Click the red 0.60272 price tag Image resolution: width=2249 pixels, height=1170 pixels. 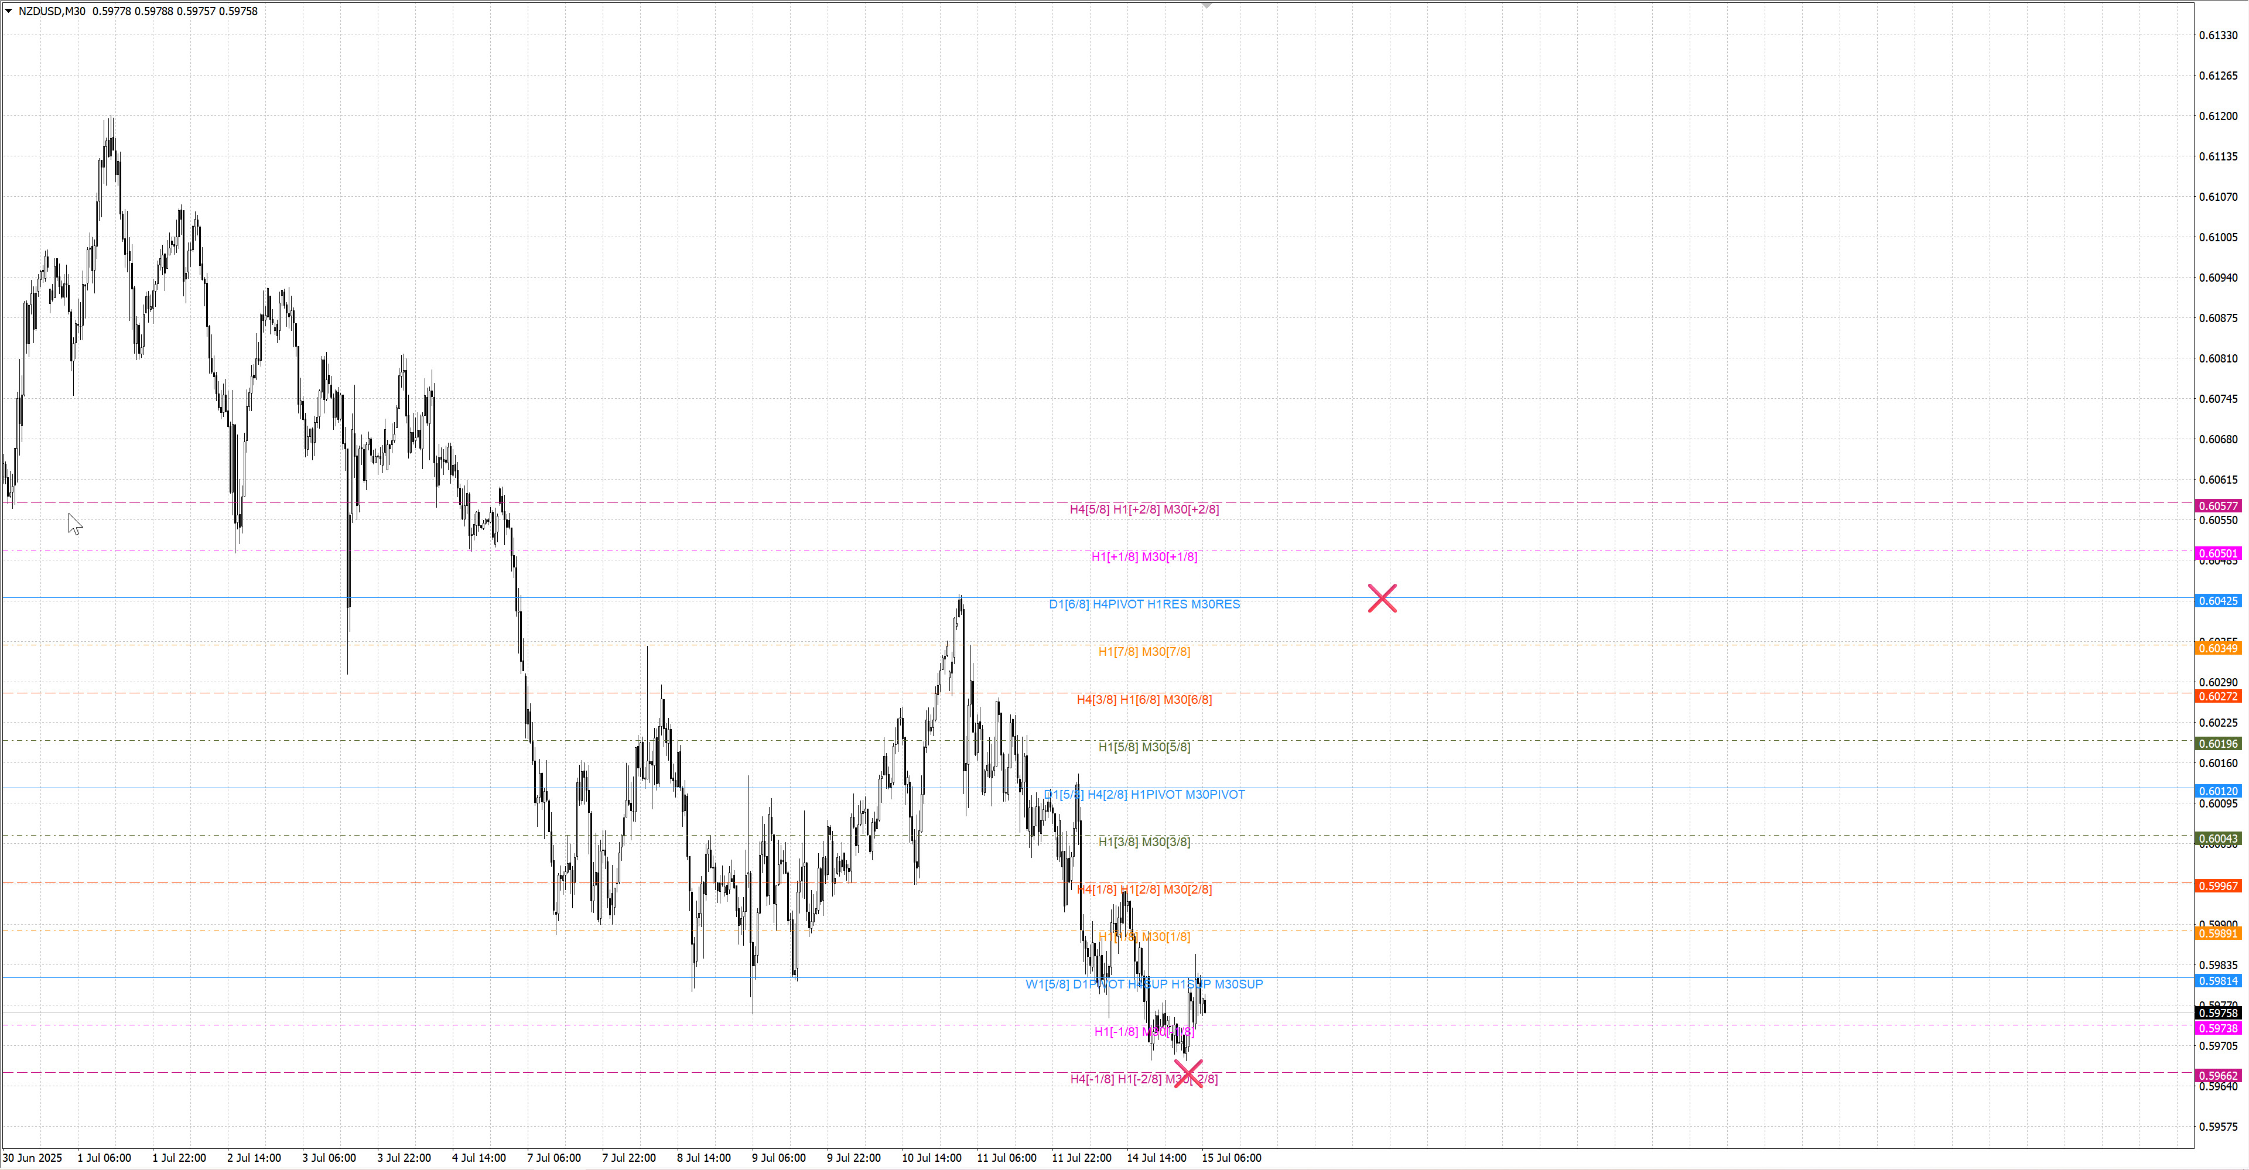pyautogui.click(x=2217, y=697)
